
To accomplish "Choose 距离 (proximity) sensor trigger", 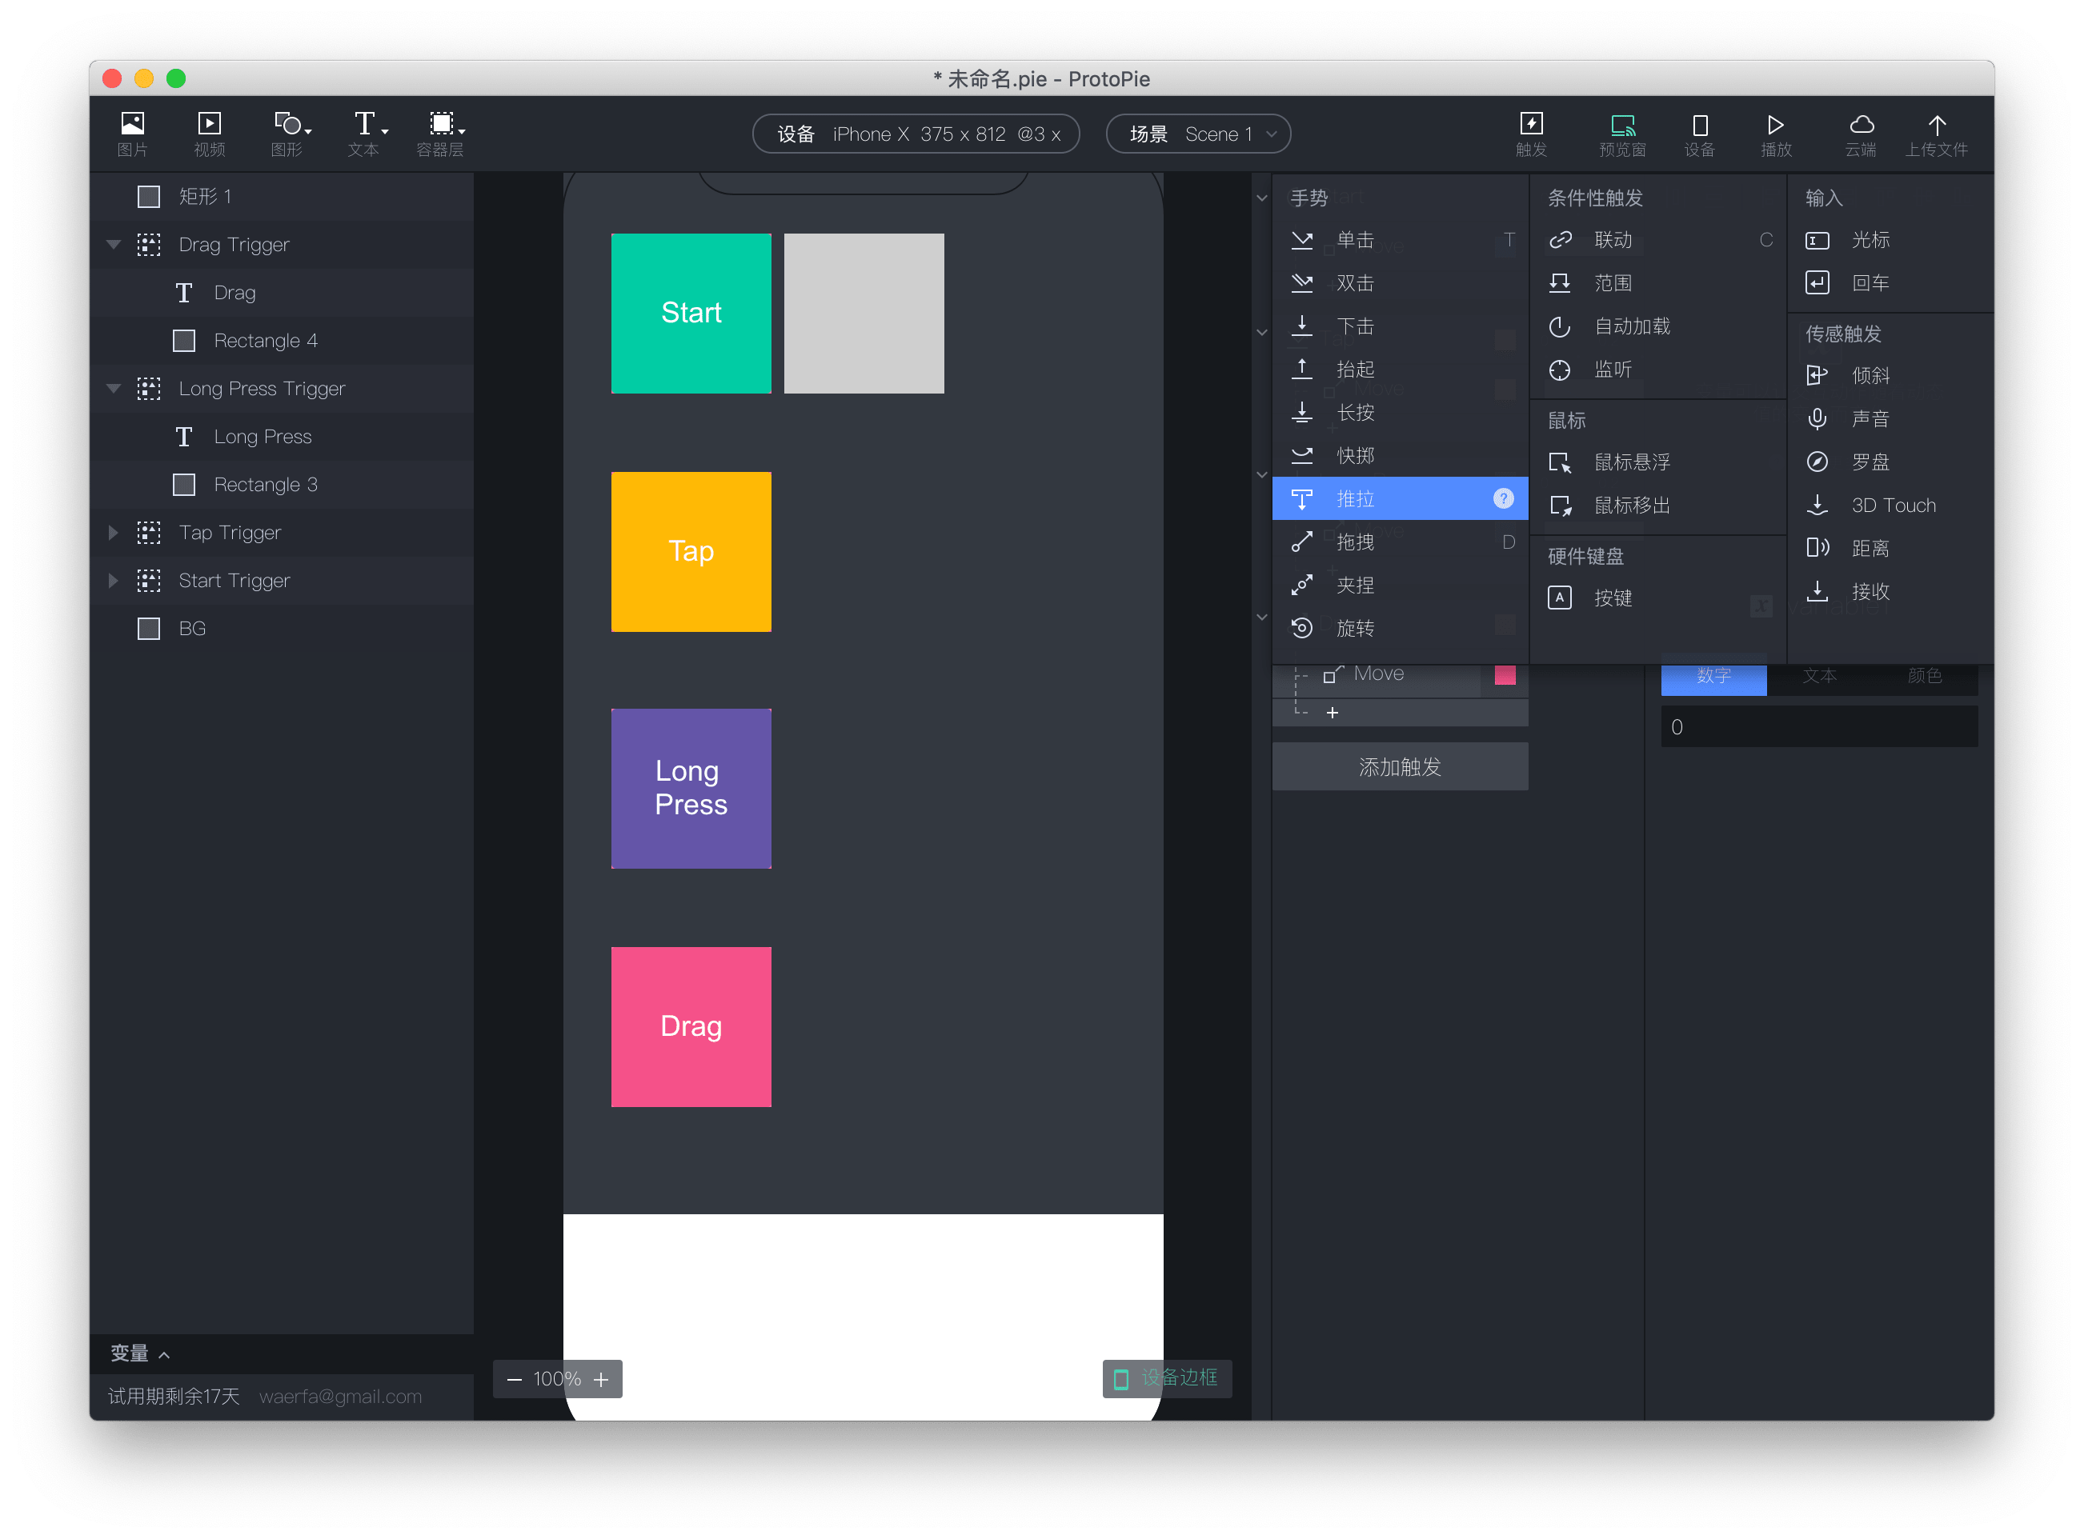I will 1891,549.
